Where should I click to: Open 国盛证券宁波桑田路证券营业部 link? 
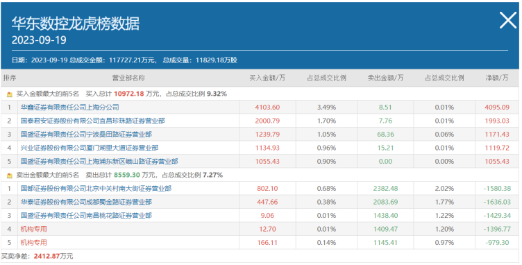pos(86,135)
